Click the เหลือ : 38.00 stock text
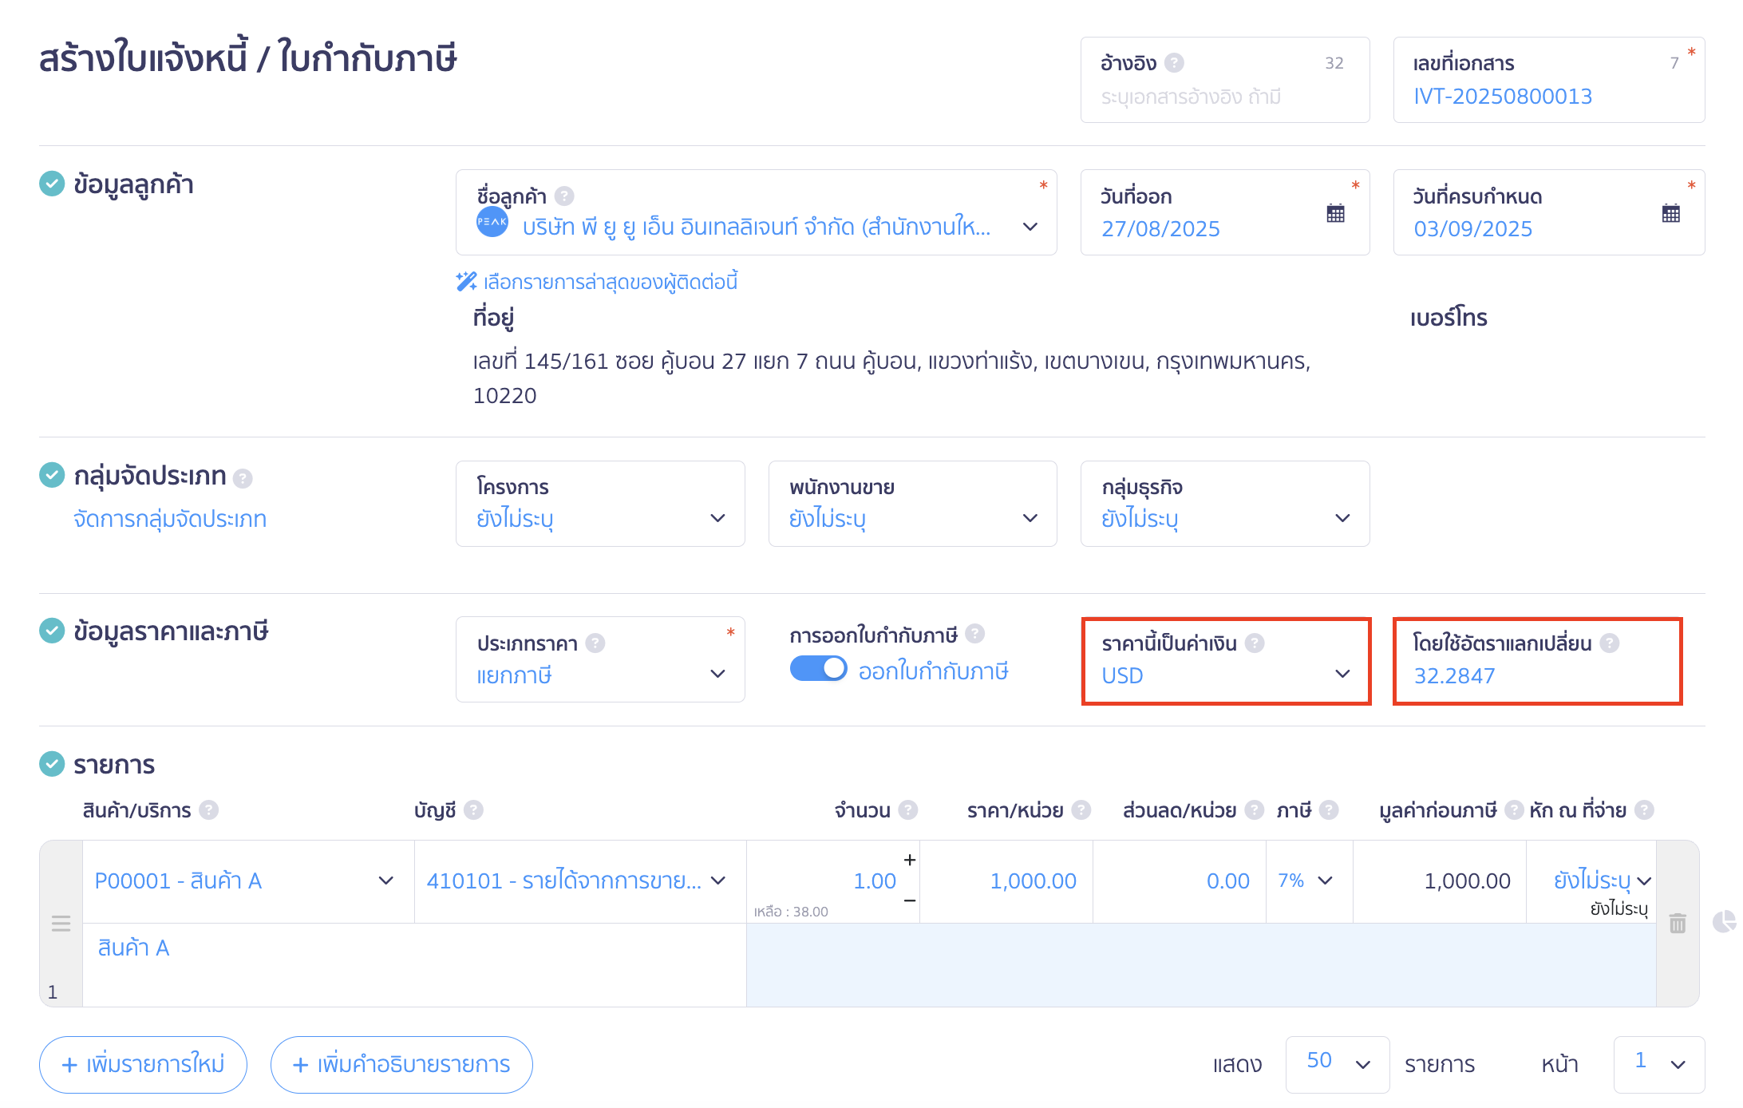Viewport: 1743px width, 1108px height. coord(791,912)
